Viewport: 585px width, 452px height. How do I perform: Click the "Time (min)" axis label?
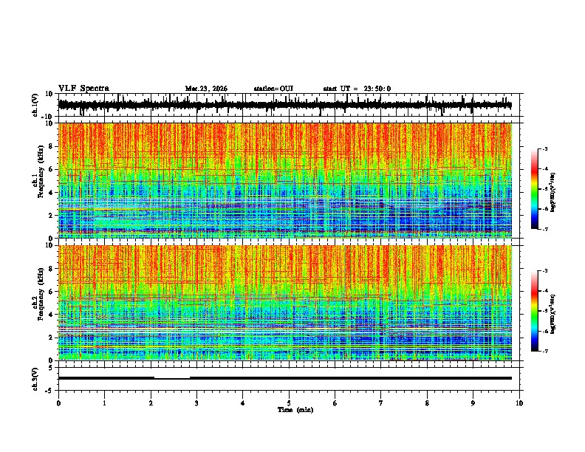point(295,410)
